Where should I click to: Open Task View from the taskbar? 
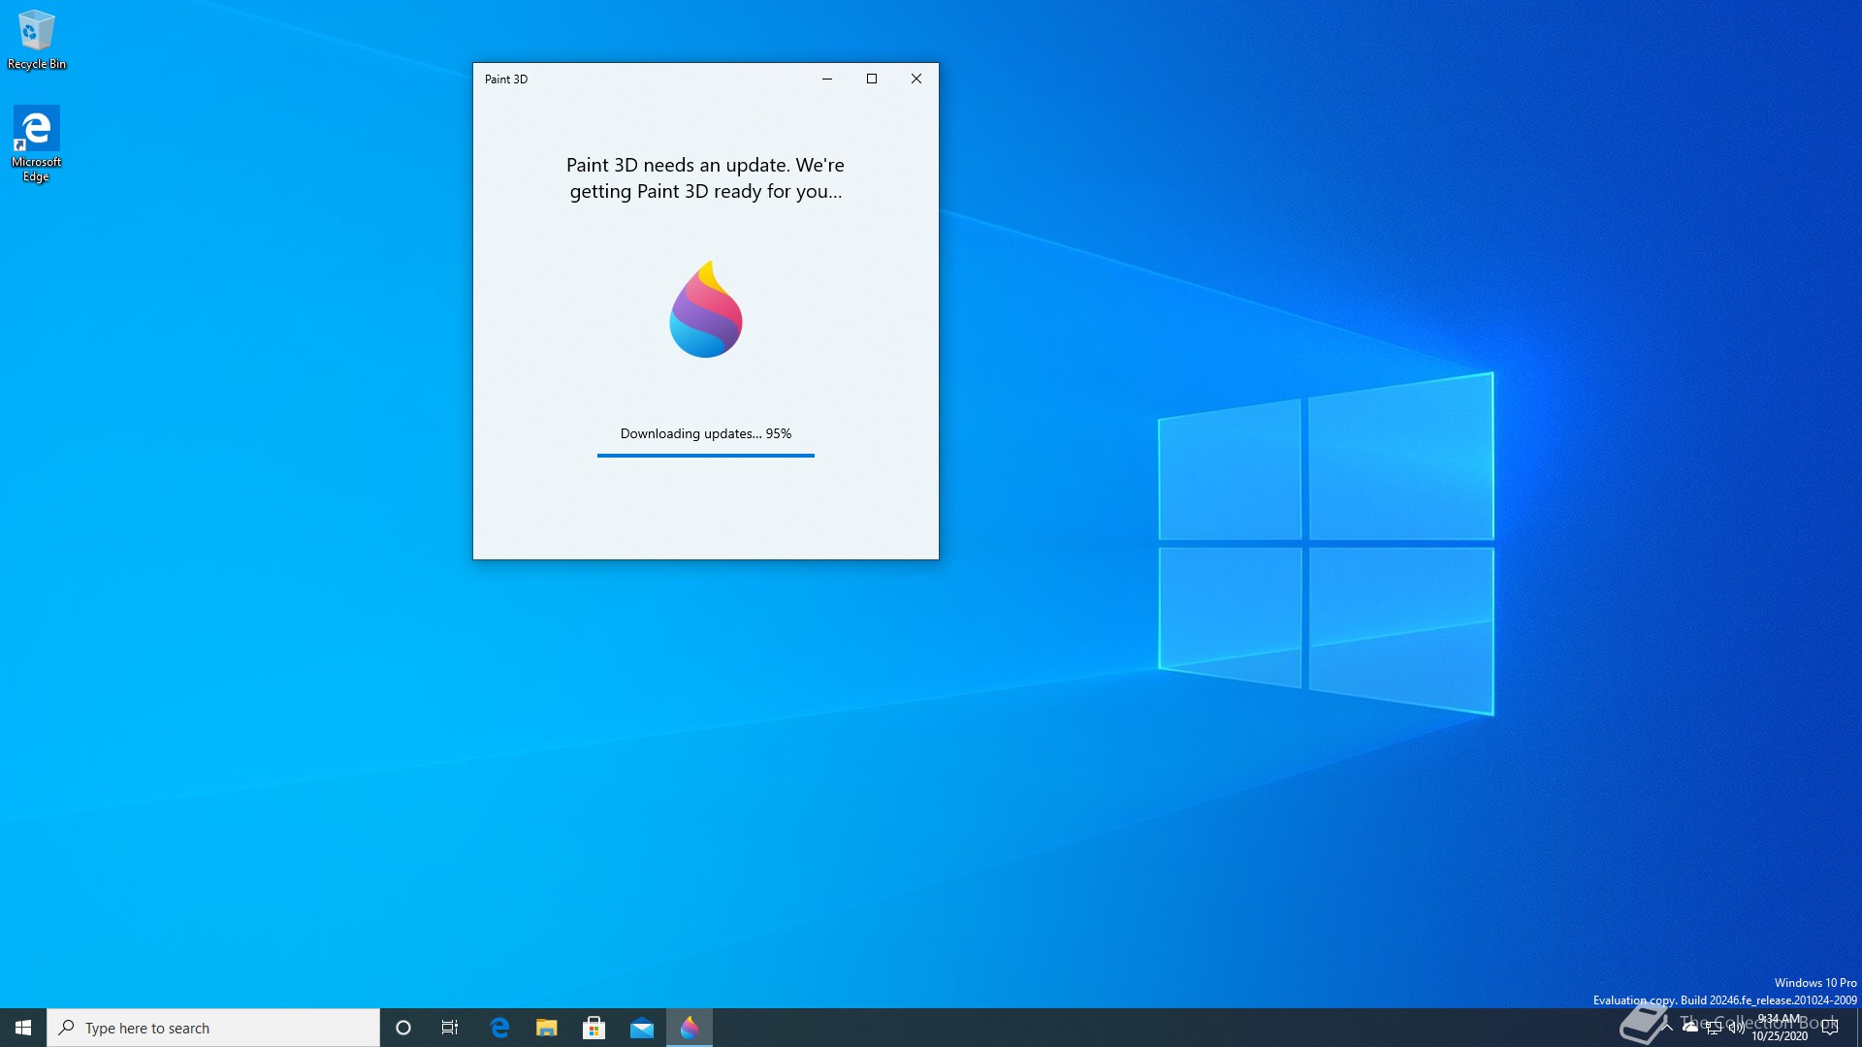click(450, 1028)
